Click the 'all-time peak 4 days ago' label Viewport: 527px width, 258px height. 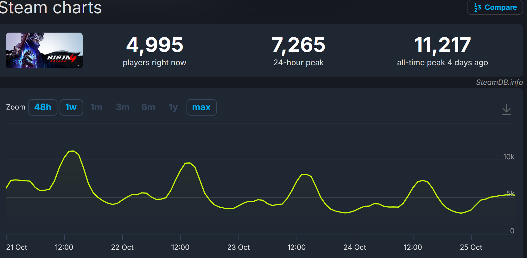tap(442, 63)
